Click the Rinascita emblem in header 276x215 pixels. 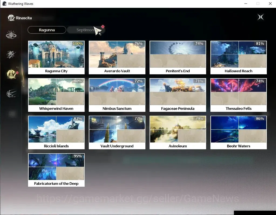(x=11, y=18)
